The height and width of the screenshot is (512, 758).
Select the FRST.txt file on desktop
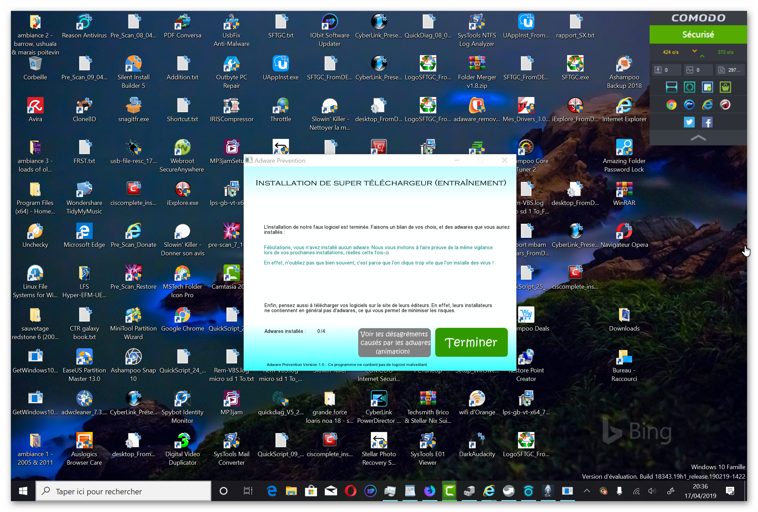click(x=84, y=152)
